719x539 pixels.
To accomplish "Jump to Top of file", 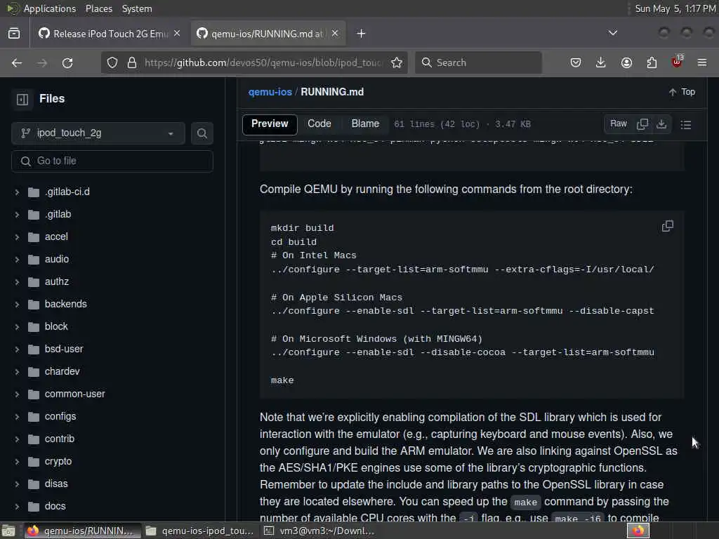I will (x=682, y=92).
